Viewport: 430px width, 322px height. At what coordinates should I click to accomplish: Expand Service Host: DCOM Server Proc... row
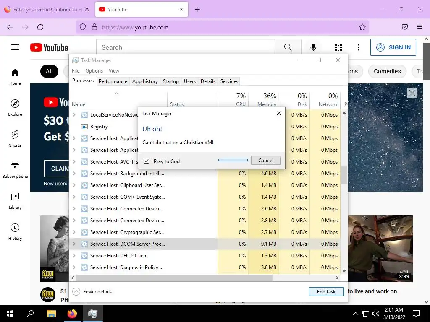point(74,244)
